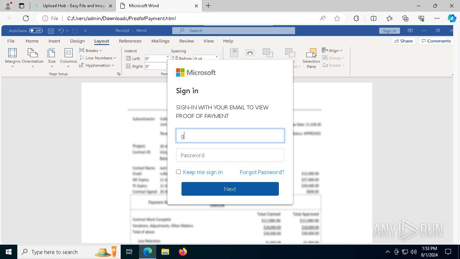This screenshot has height=259, width=460.
Task: Switch to the References ribbon tab
Action: pyautogui.click(x=130, y=41)
